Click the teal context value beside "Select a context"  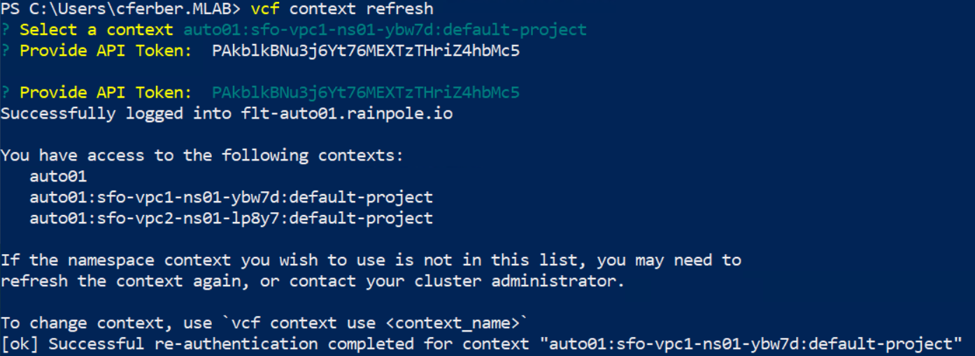385,30
